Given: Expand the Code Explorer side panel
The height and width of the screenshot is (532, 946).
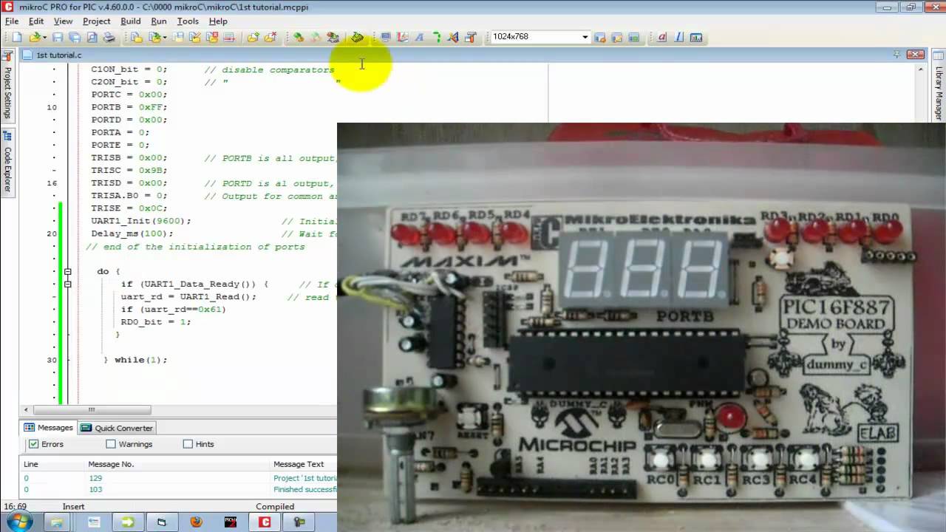Looking at the screenshot, I should point(7,162).
